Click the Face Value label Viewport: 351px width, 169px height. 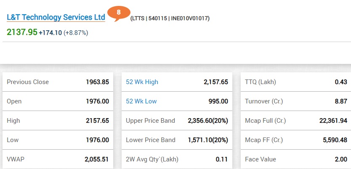[261, 159]
